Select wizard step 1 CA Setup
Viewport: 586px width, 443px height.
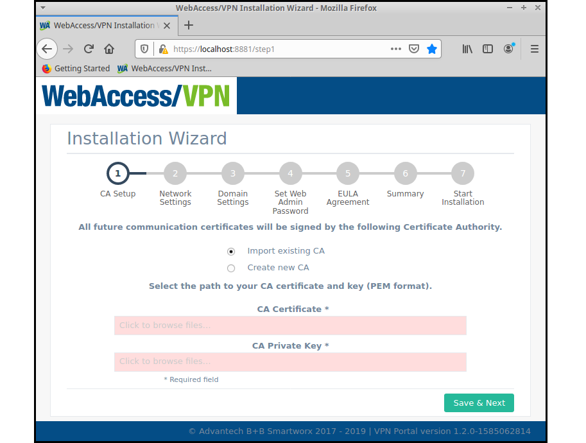click(117, 173)
